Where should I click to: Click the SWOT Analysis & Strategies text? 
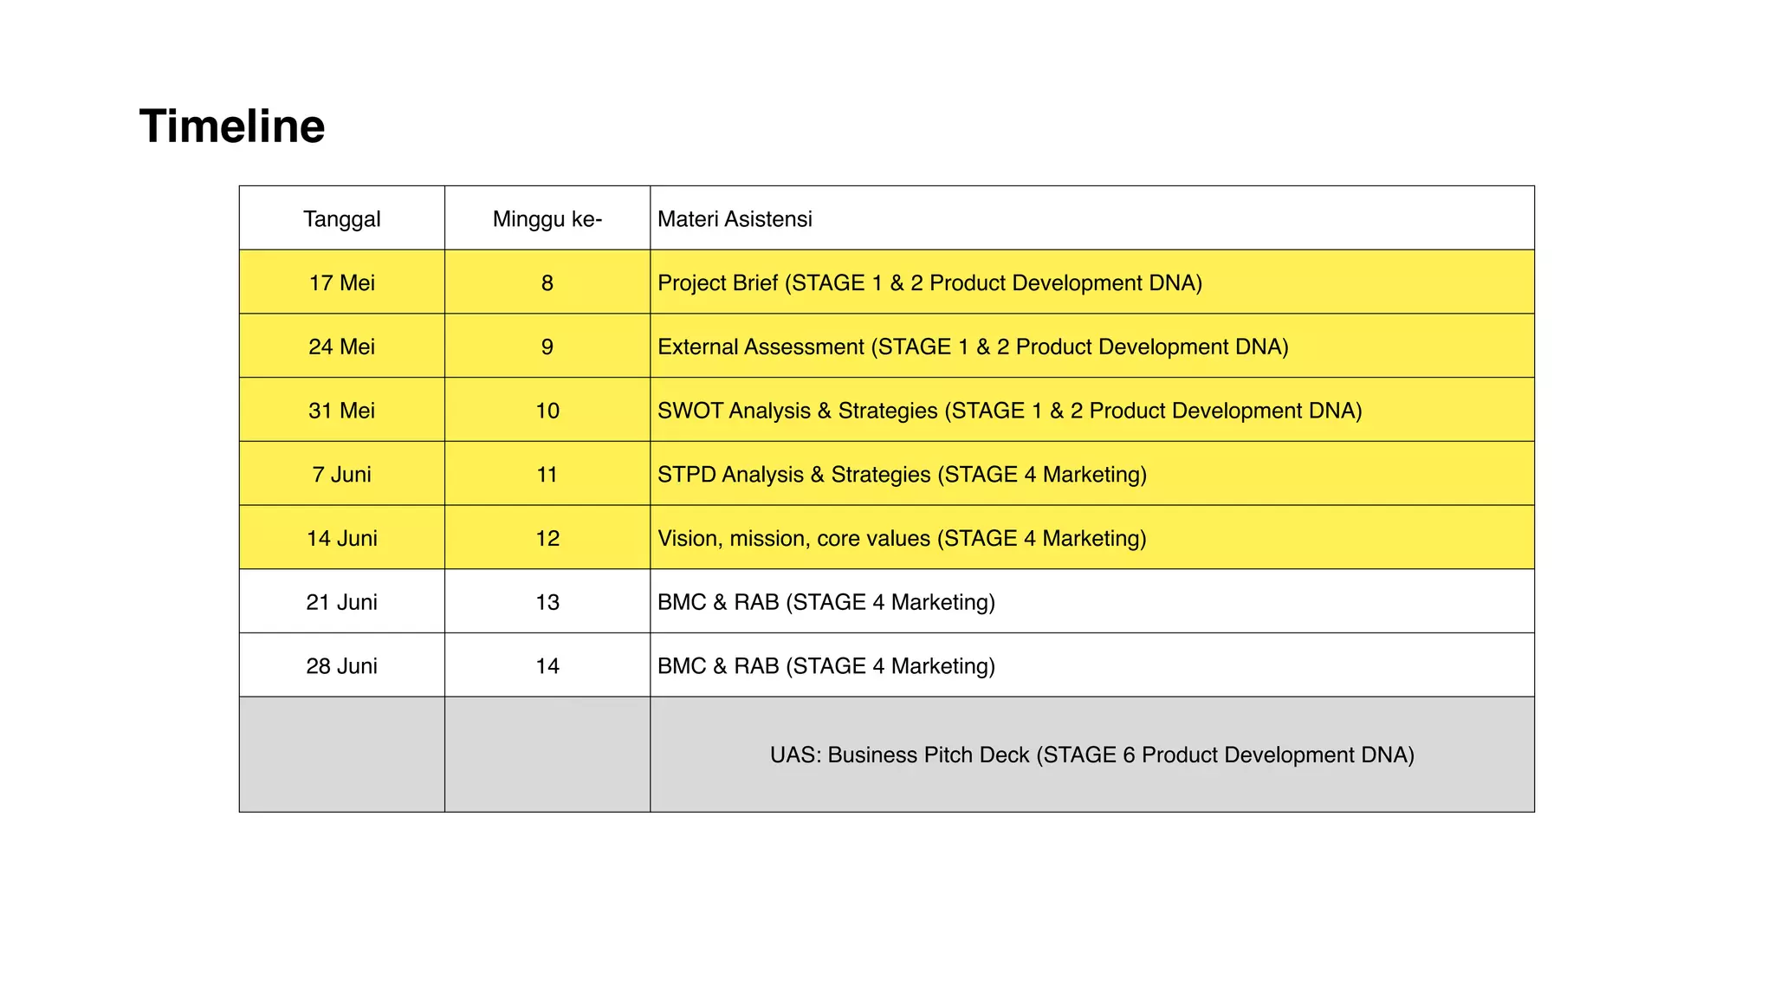(x=1010, y=411)
